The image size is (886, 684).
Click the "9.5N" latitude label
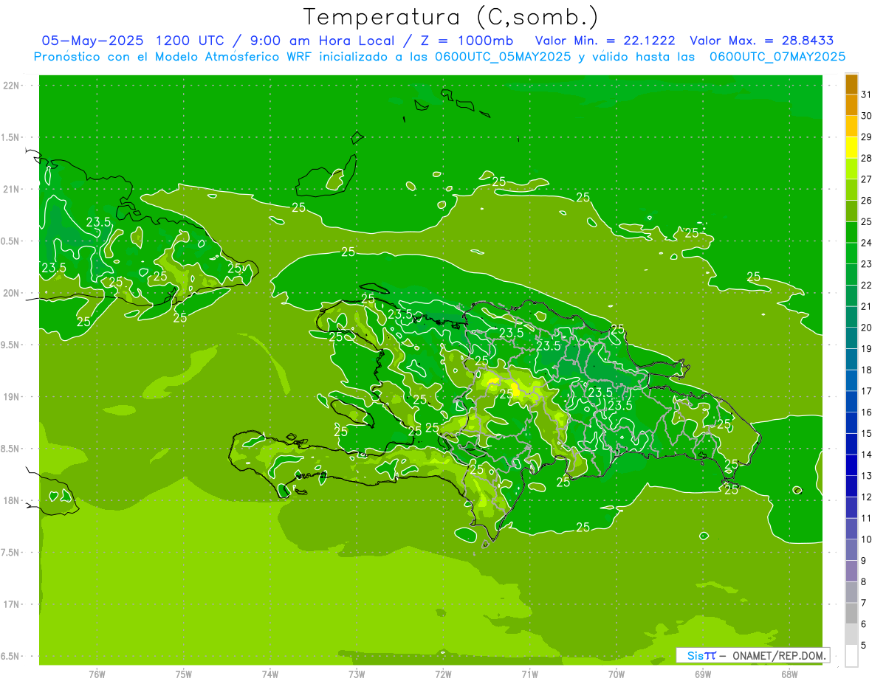(x=11, y=345)
